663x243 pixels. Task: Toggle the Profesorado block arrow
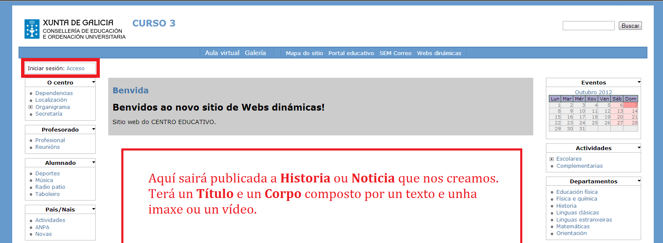point(94,129)
